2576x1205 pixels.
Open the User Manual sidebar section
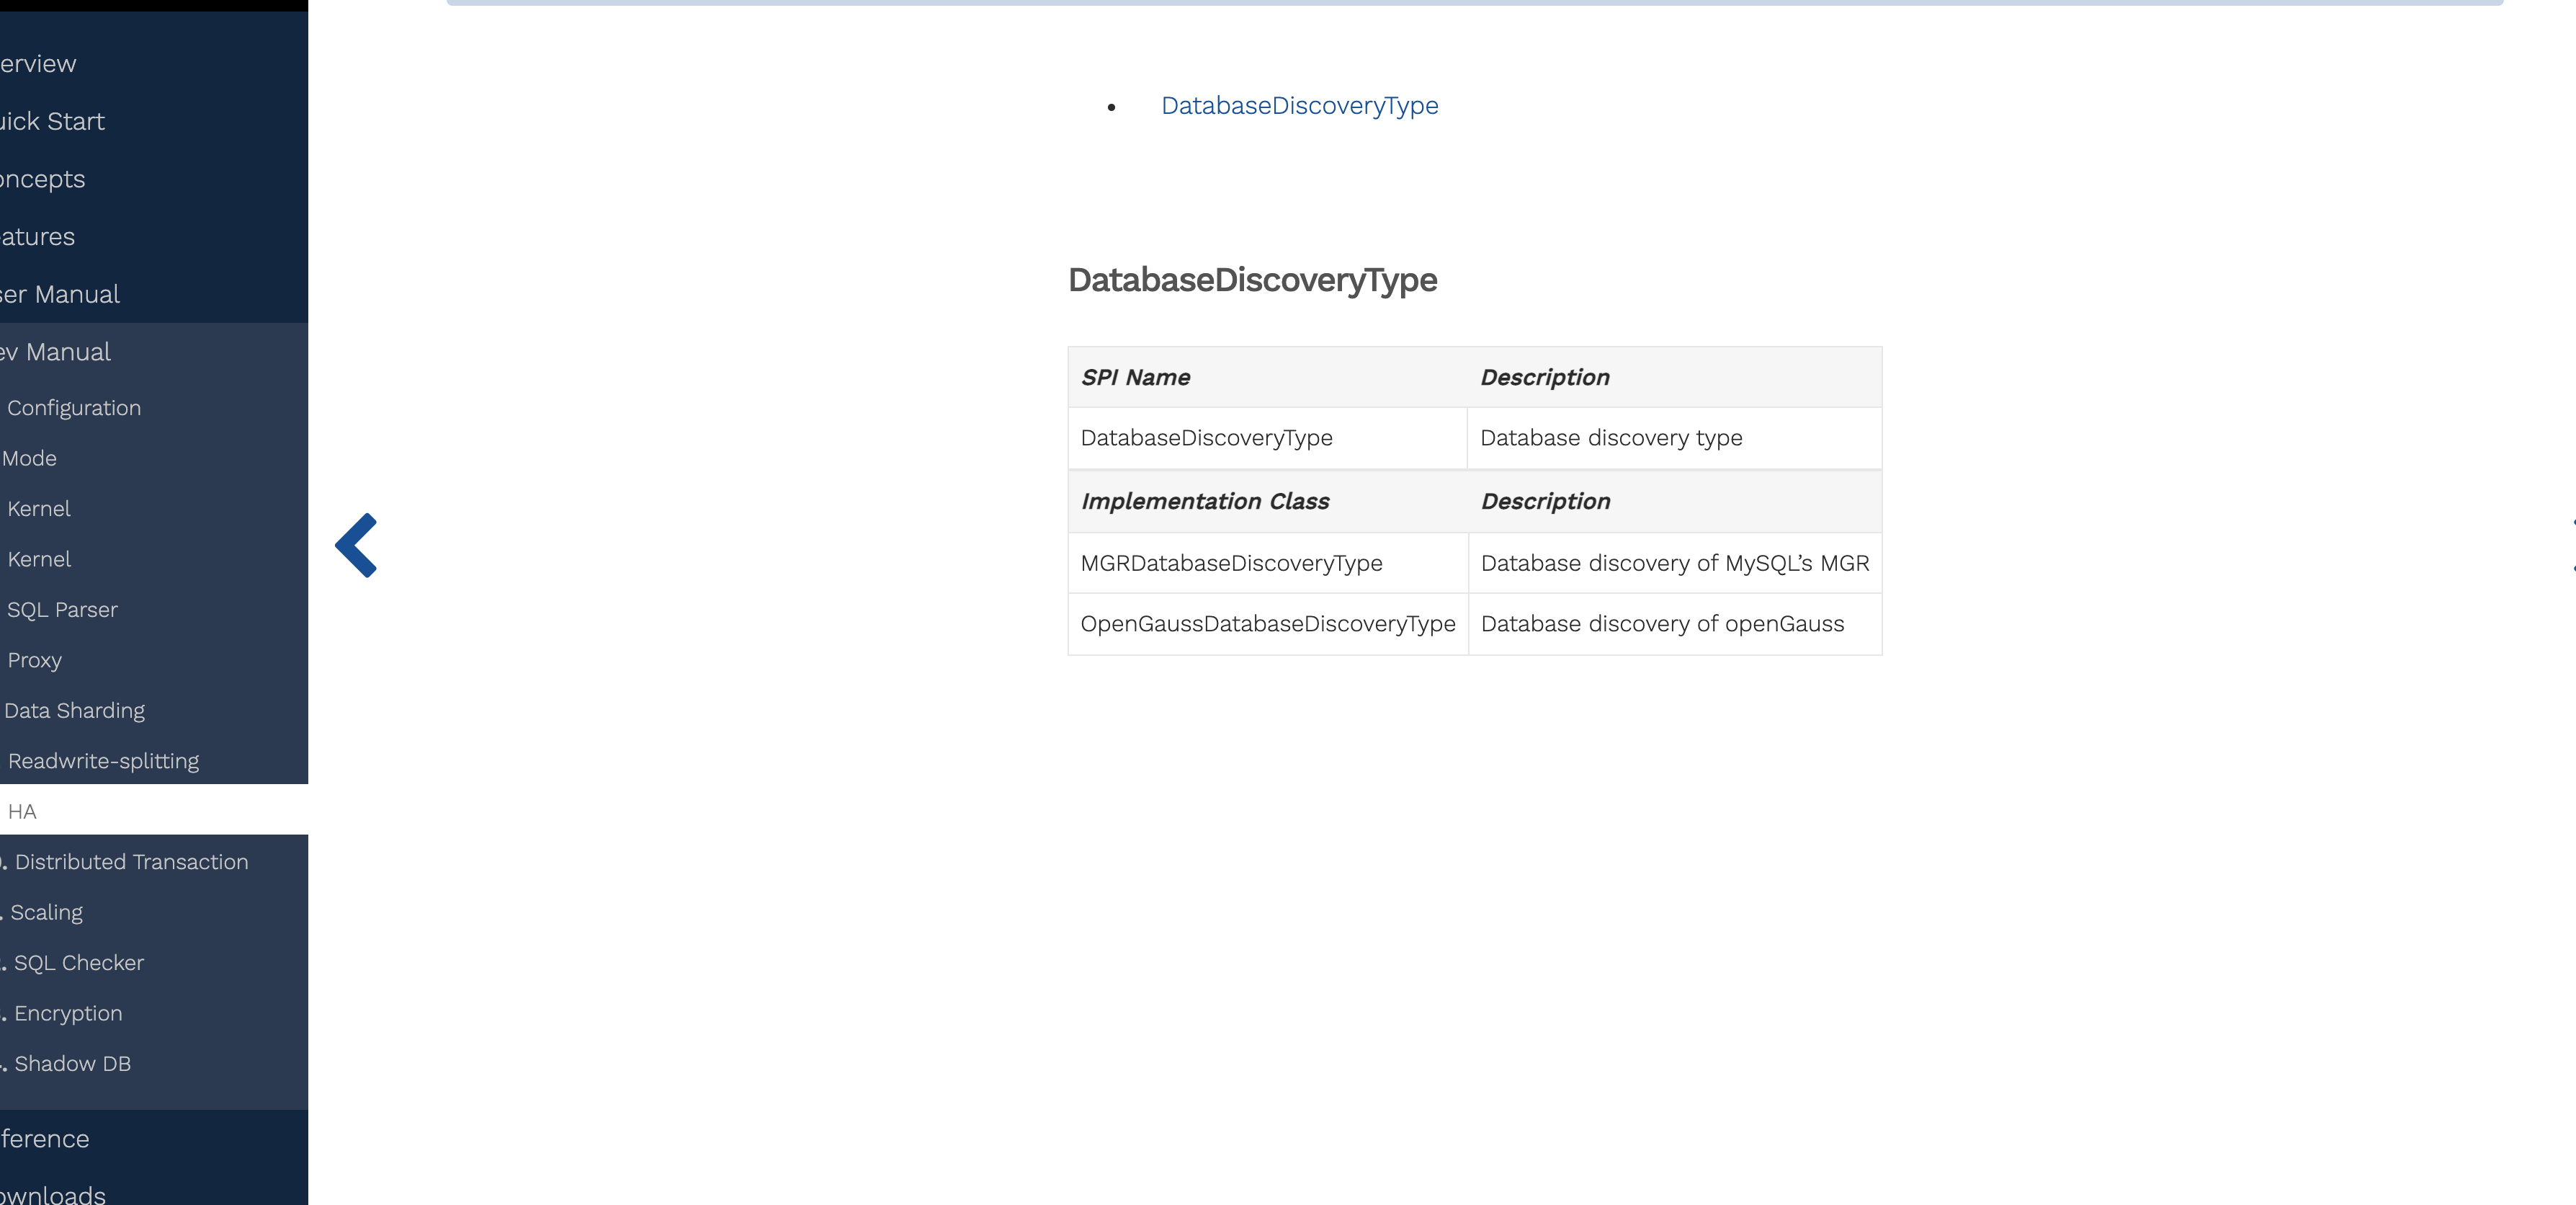click(60, 294)
